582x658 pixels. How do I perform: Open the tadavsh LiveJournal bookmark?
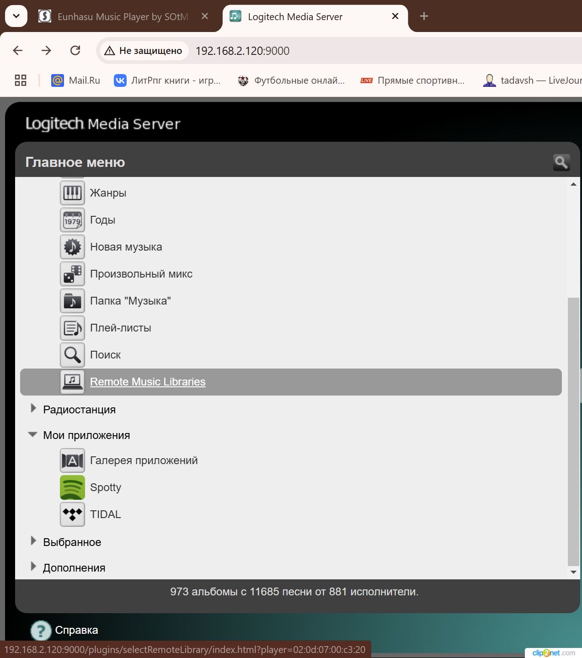(532, 80)
